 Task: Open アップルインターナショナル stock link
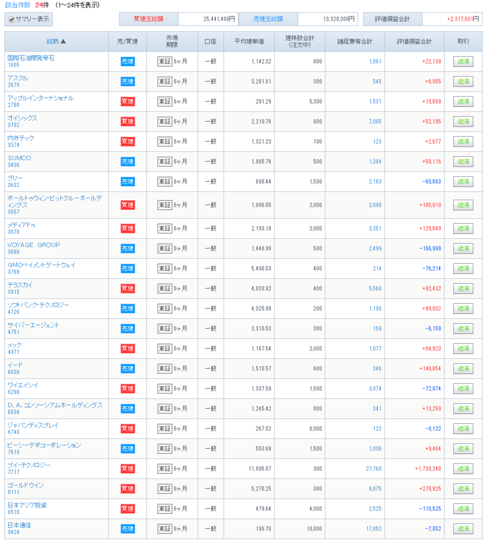[x=41, y=98]
